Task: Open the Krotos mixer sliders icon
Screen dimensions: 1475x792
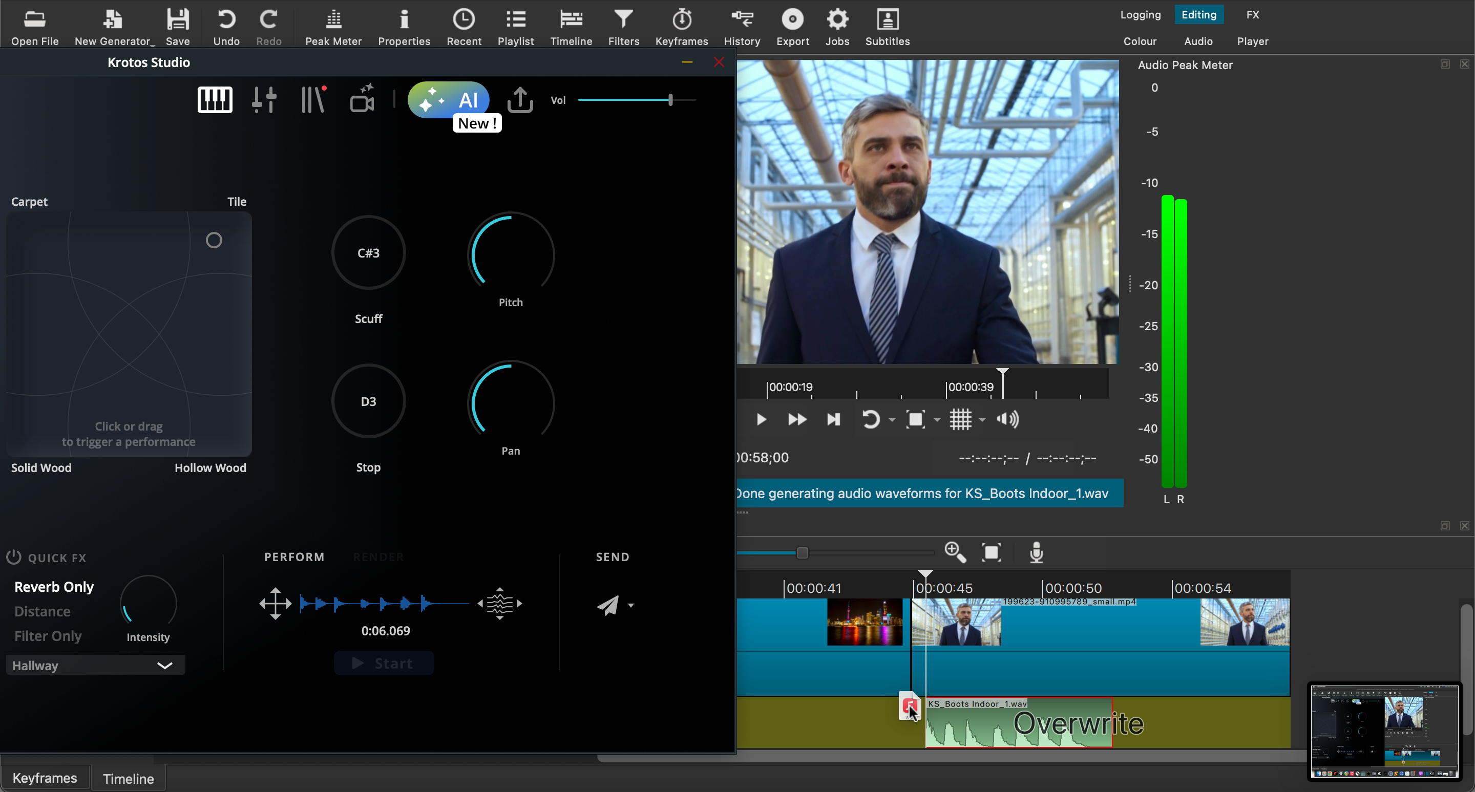Action: click(x=264, y=100)
